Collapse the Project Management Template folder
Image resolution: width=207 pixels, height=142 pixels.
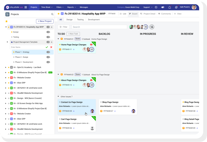(x=7, y=42)
